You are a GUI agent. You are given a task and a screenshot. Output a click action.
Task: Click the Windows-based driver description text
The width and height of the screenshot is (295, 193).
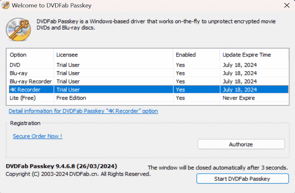point(156,24)
